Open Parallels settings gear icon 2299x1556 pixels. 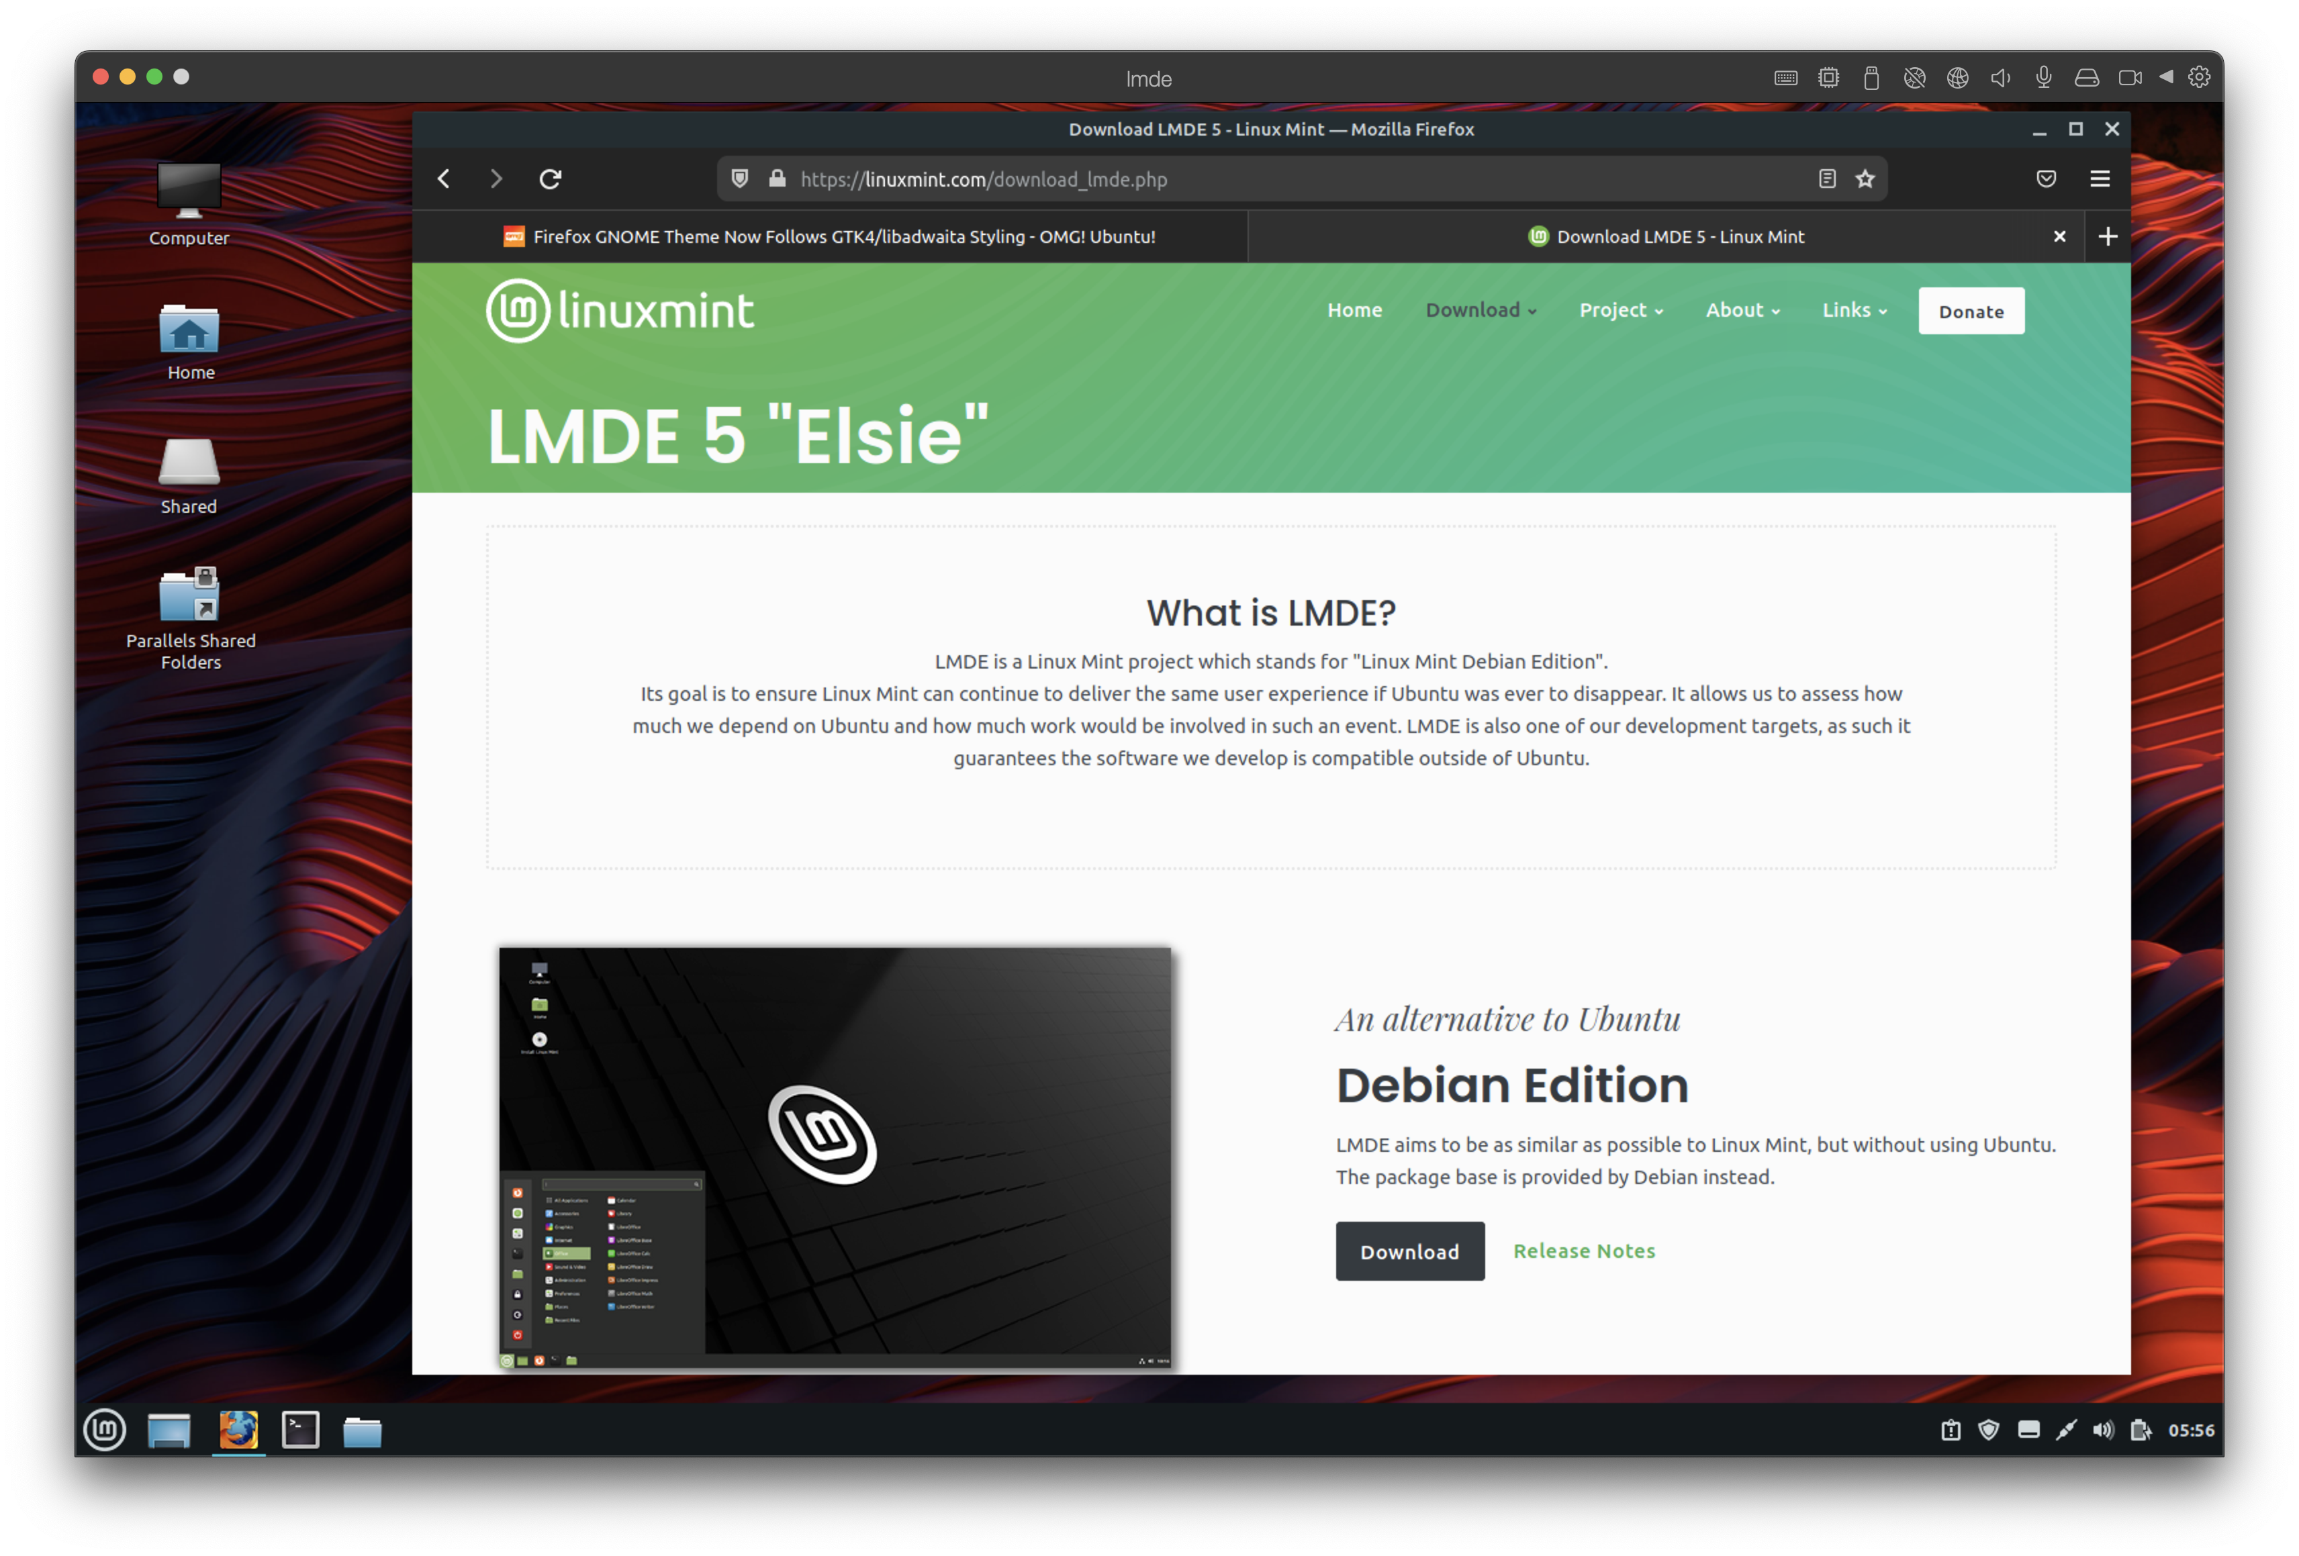(x=2199, y=77)
